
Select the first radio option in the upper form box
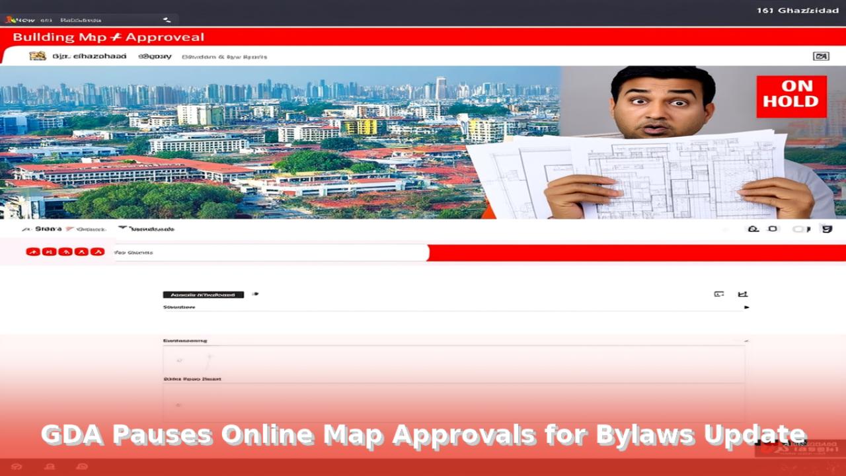[x=179, y=360]
